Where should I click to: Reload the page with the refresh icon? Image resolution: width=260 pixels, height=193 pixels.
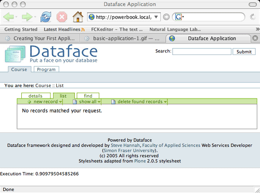point(46,17)
